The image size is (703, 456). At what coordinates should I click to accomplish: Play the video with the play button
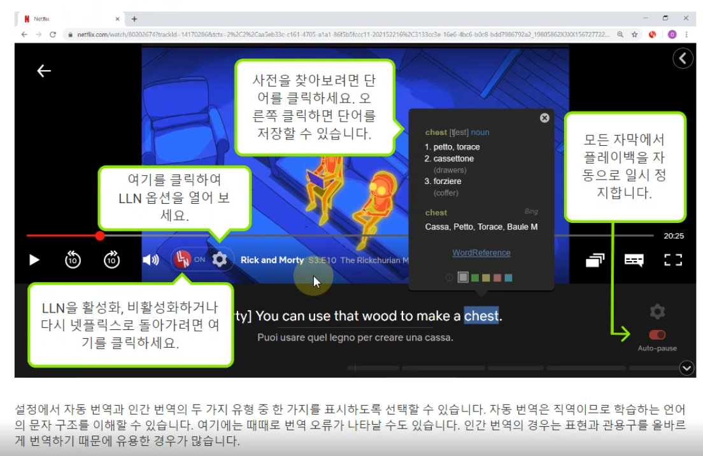34,260
